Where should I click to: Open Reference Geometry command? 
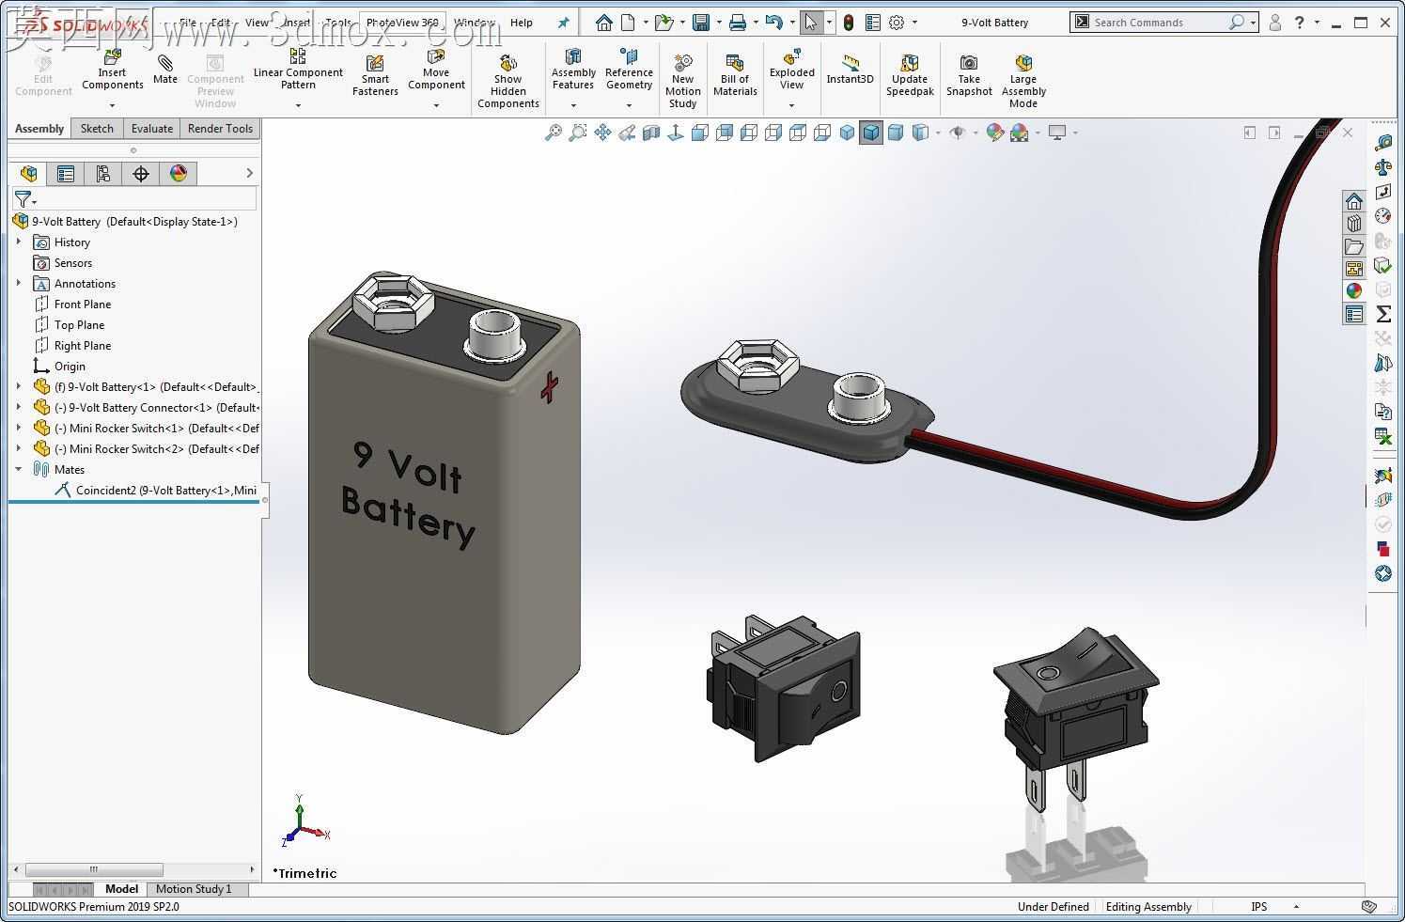(x=629, y=70)
